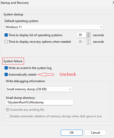Click the recovery options seconds value field
The height and width of the screenshot is (138, 114).
tap(82, 42)
